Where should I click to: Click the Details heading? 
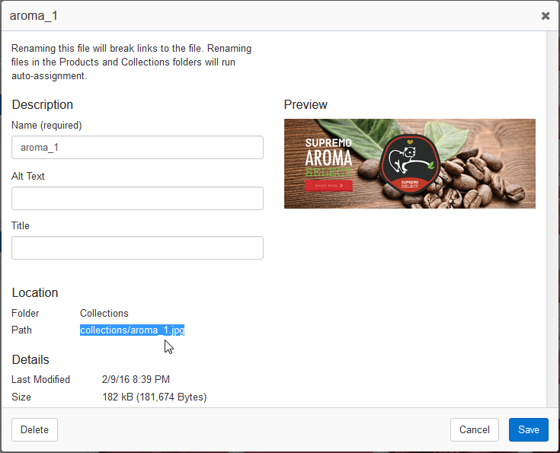click(30, 359)
